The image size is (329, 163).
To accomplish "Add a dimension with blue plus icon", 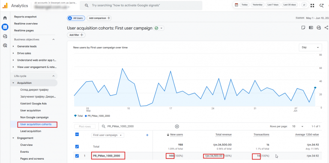I will point(147,135).
